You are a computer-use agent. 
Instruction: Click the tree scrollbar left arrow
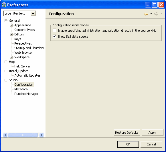coord(5,135)
